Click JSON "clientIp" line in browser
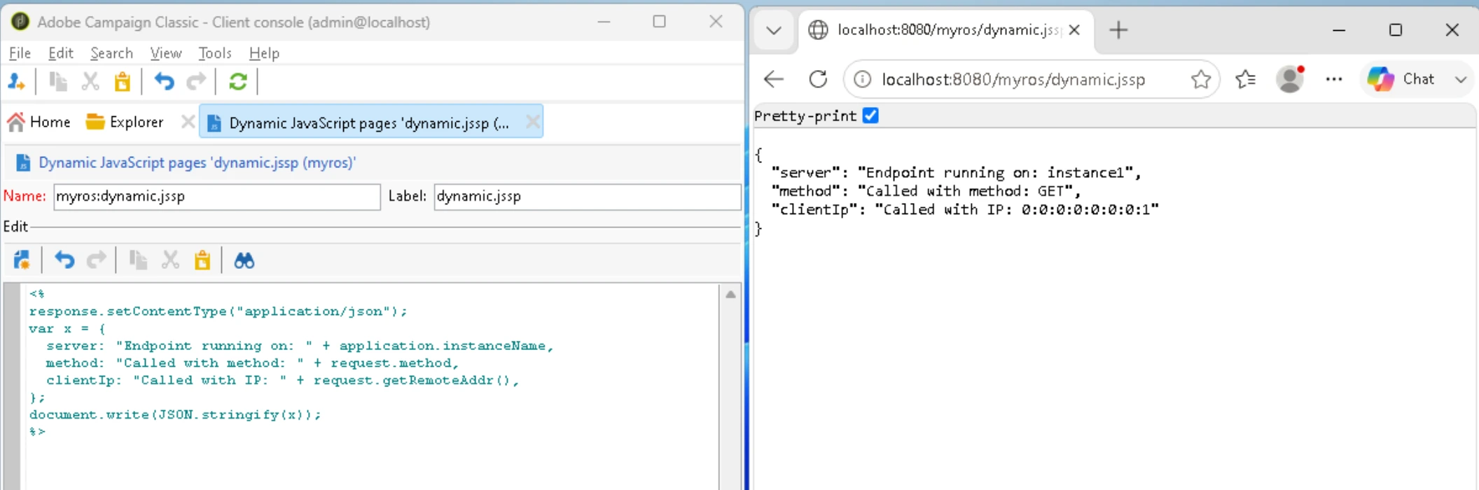 coord(964,209)
